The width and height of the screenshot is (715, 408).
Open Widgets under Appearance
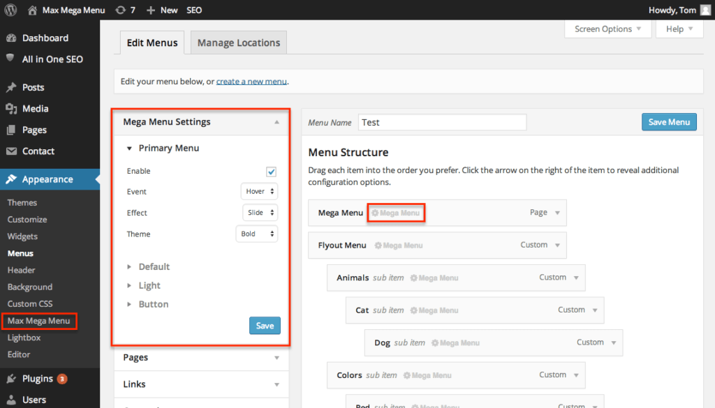tap(22, 236)
